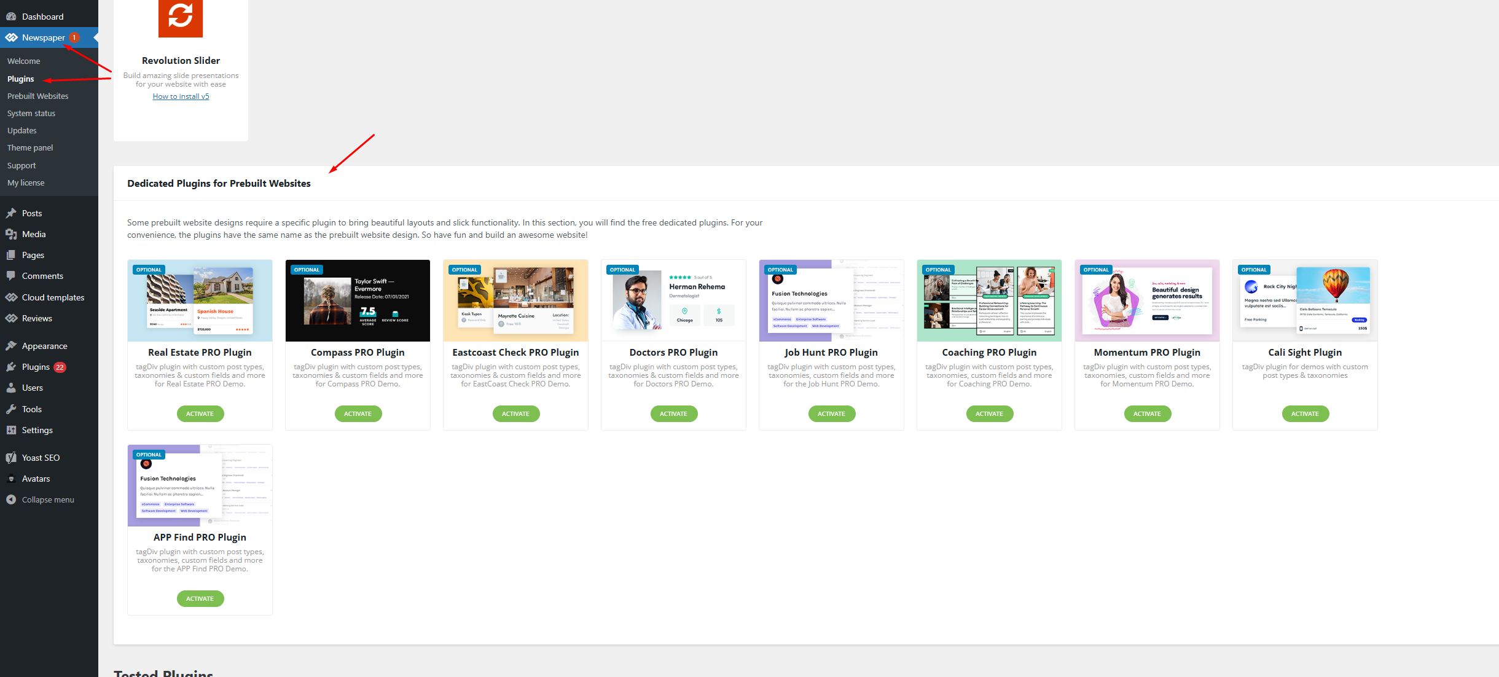Screen dimensions: 1499x677
Task: Click the Momentum PRO Plugin title
Action: [1147, 353]
